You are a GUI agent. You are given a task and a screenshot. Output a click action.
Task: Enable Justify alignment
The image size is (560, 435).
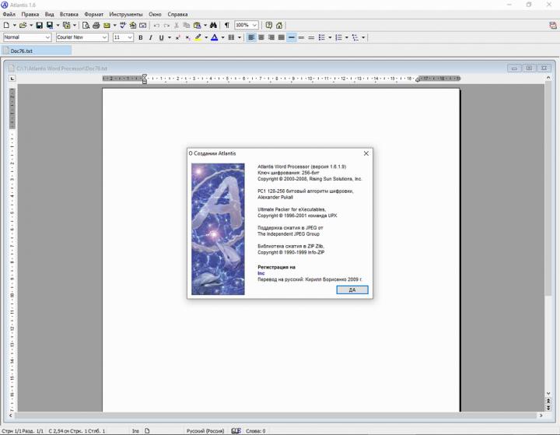click(282, 37)
